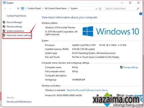
Task: Click the Back navigation arrow
Action: [5, 9]
